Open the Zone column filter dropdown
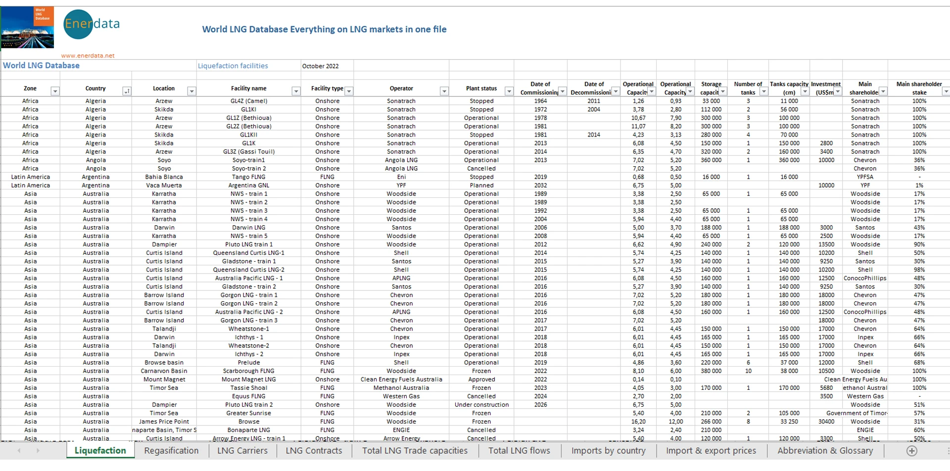950x471 pixels. (55, 91)
